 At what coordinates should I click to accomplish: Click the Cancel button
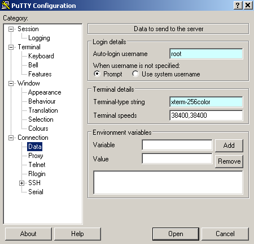tap(225, 234)
